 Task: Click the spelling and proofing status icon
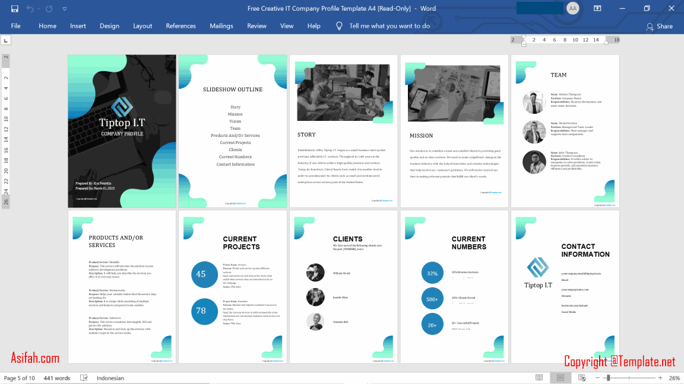pos(84,378)
